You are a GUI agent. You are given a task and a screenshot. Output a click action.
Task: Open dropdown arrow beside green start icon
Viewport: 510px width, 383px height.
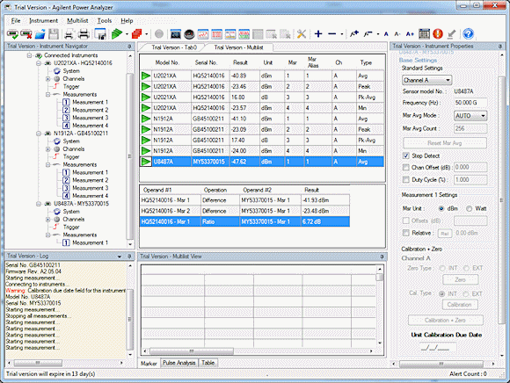click(127, 34)
